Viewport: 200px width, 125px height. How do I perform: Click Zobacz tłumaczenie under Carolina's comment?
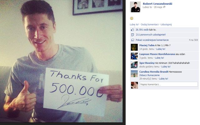point(149,75)
